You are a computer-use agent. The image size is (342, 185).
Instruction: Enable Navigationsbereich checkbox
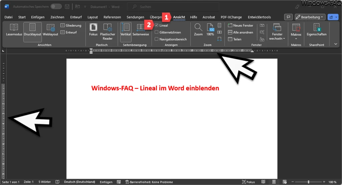coord(157,39)
